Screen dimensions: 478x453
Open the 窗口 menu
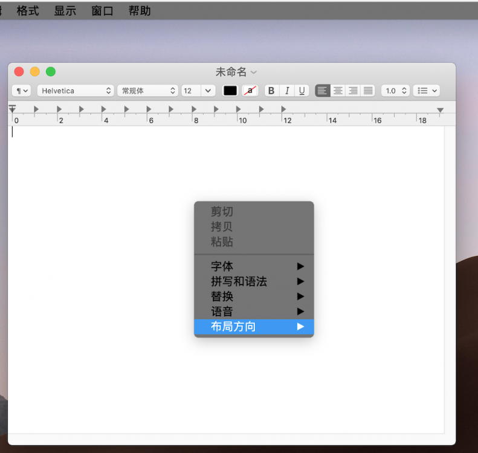(102, 11)
